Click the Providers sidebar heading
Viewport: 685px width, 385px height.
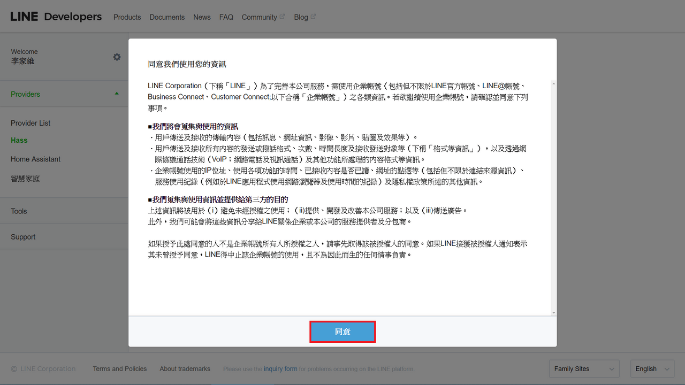pyautogui.click(x=25, y=94)
